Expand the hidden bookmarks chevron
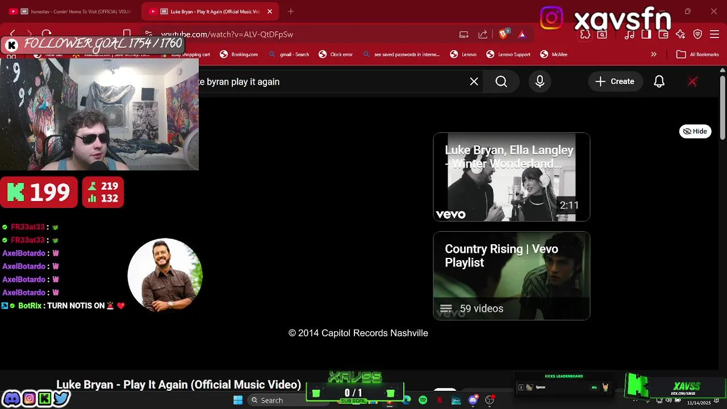727x409 pixels. click(654, 55)
